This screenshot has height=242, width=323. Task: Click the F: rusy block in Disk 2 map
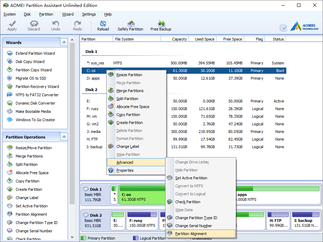coord(142,221)
